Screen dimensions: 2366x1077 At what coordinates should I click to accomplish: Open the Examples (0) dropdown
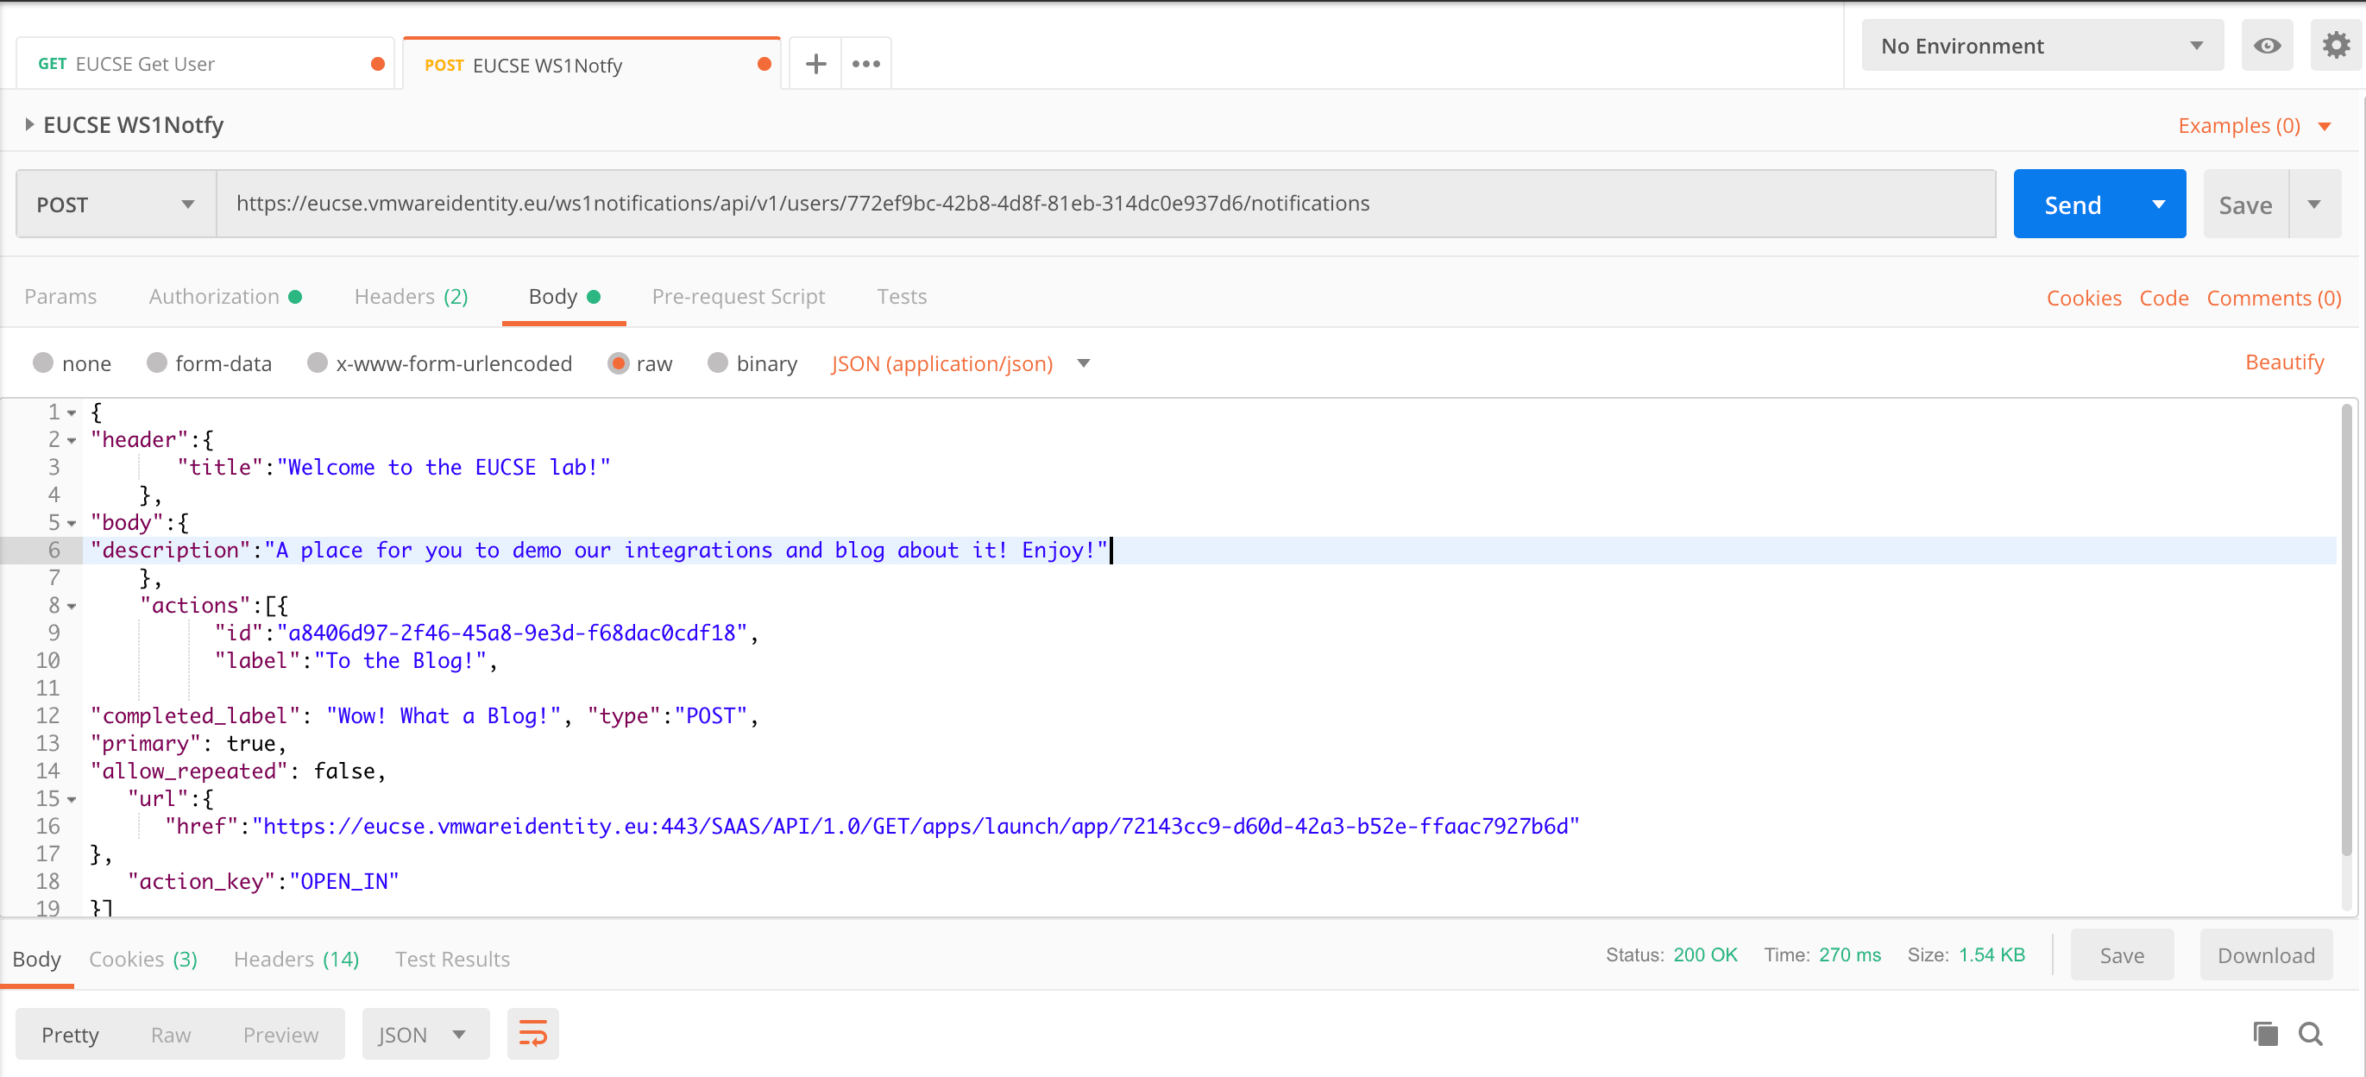point(2254,126)
